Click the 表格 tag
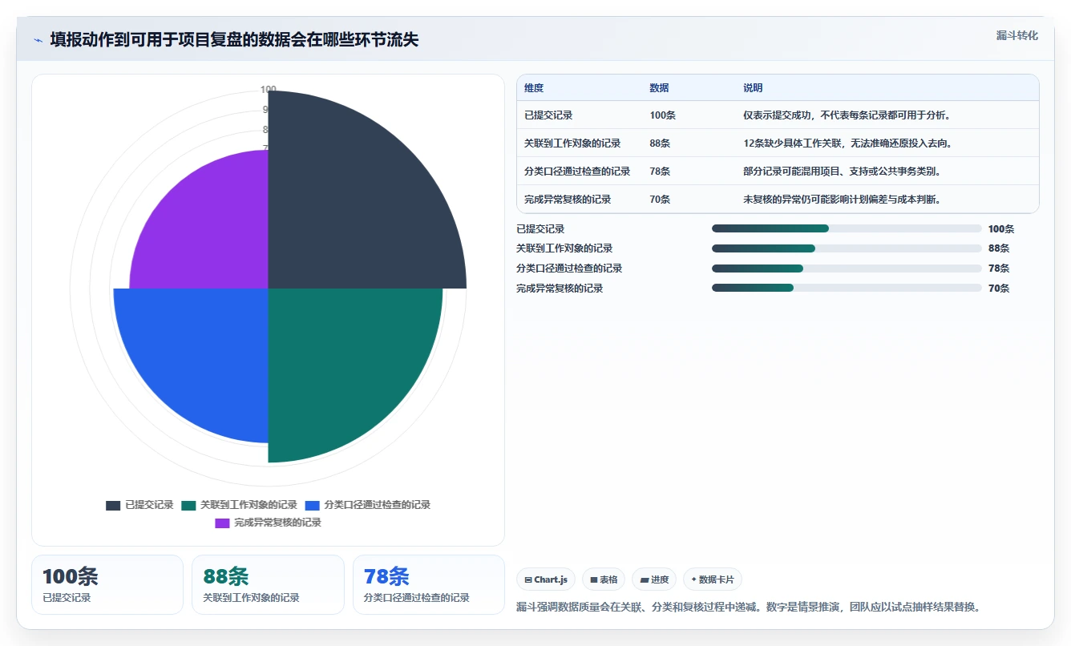1071x646 pixels. pyautogui.click(x=604, y=579)
